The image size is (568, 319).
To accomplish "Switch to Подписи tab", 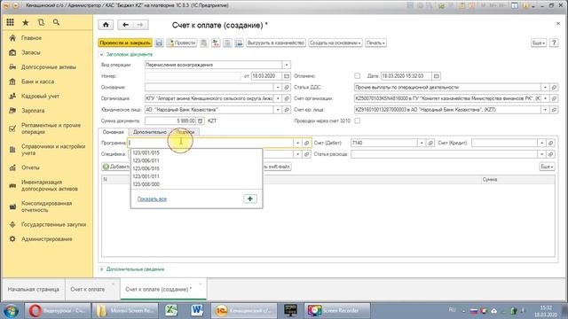I will [185, 132].
